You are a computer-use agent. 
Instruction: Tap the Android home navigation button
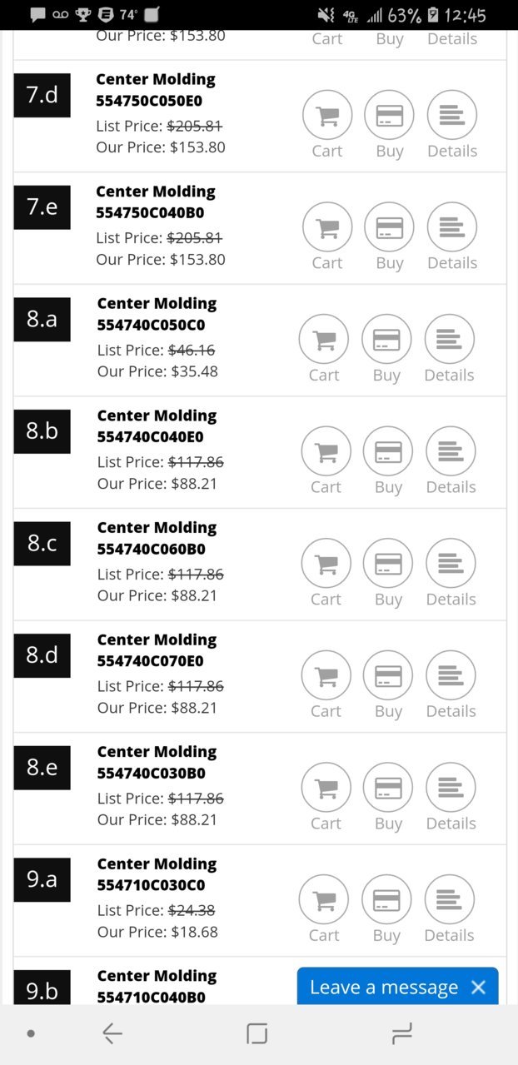pyautogui.click(x=257, y=1034)
